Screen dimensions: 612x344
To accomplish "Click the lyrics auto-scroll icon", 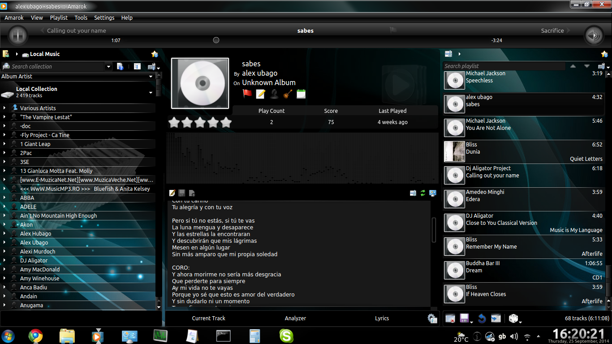I will (413, 193).
